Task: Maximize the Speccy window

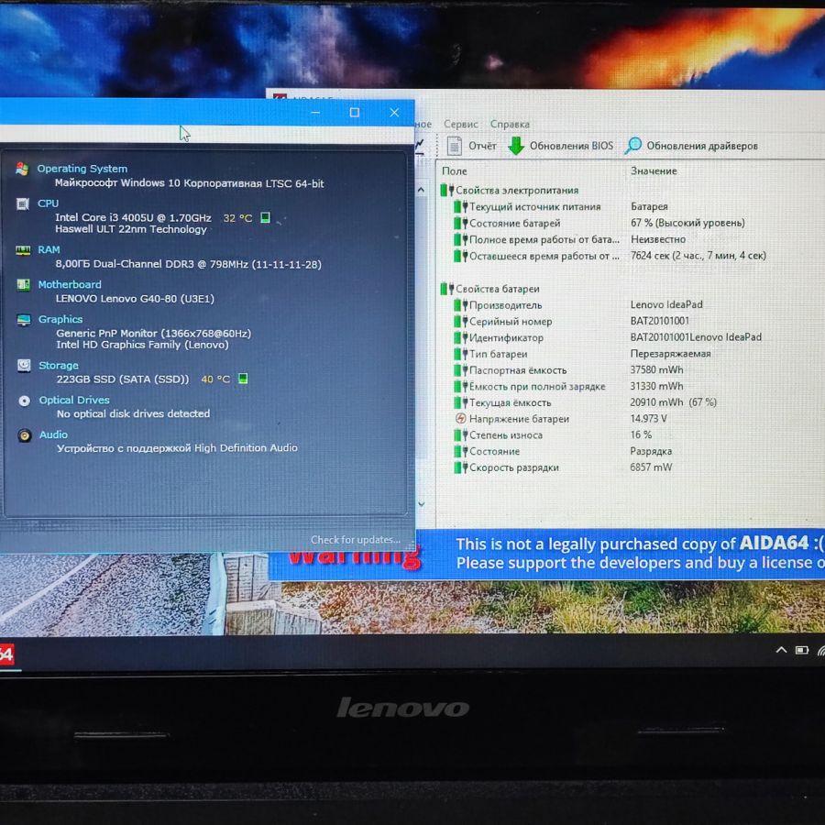Action: [355, 113]
